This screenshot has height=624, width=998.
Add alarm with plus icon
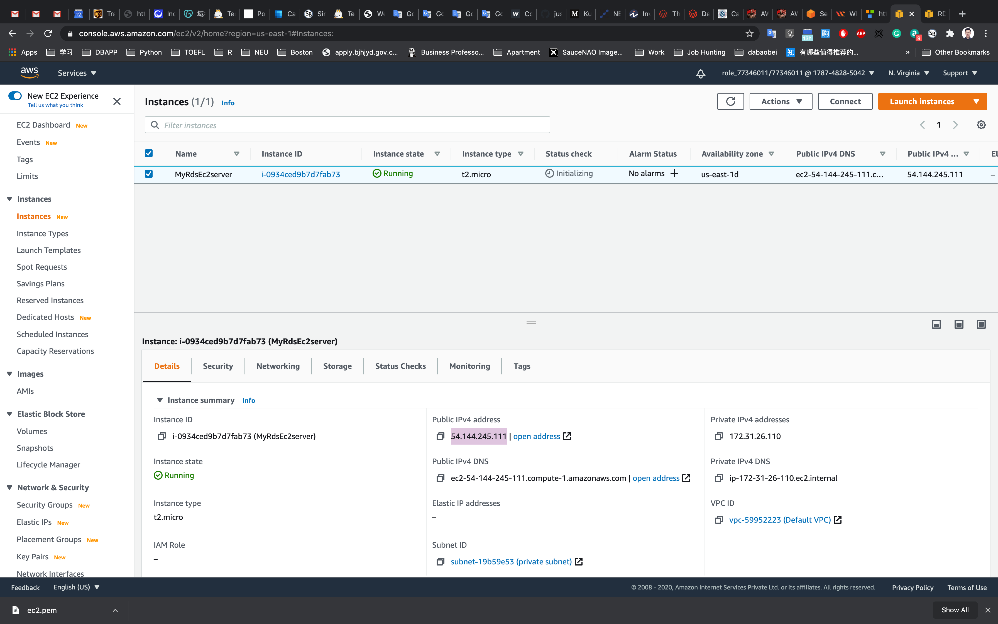tap(674, 174)
